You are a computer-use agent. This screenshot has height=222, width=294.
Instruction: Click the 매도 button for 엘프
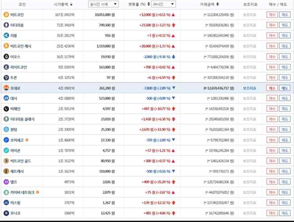pyautogui.click(x=284, y=182)
